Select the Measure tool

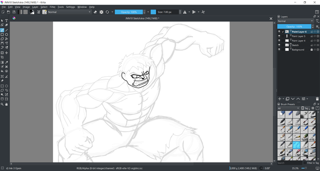[x=7, y=76]
